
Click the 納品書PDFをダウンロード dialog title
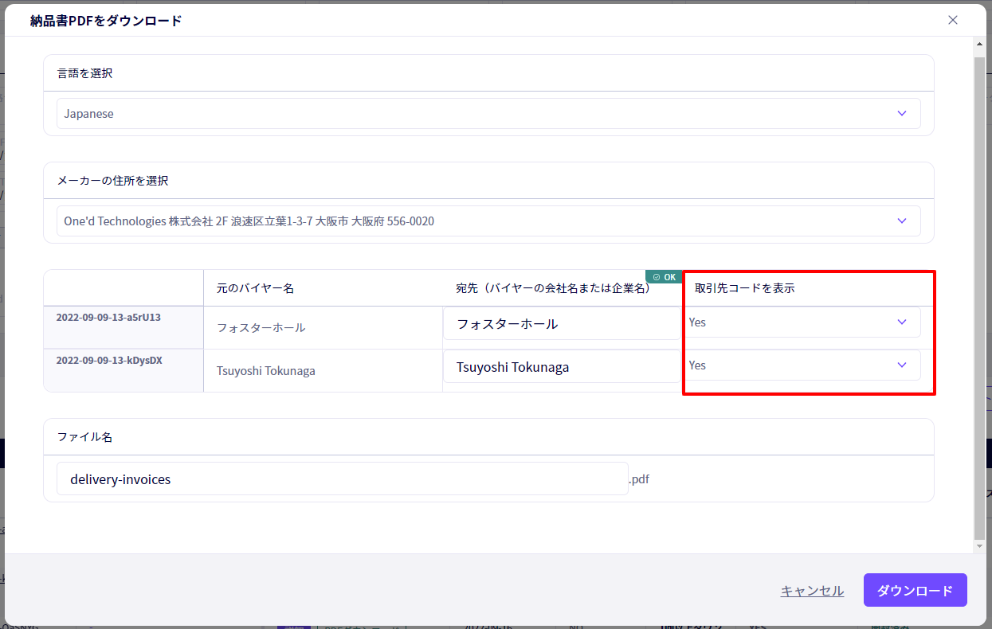coord(106,21)
